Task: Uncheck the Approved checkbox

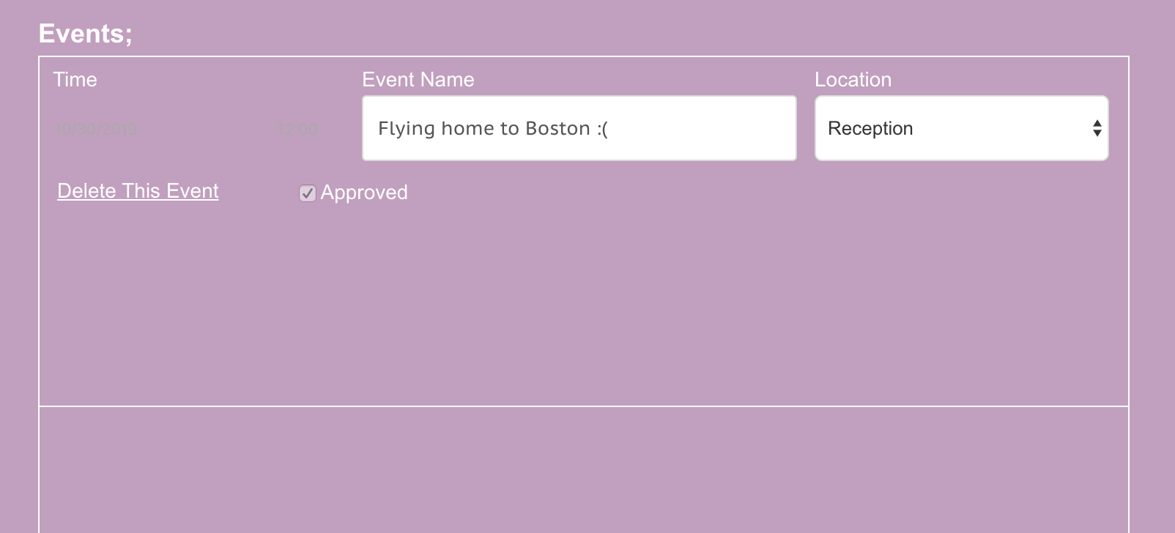Action: pos(308,193)
